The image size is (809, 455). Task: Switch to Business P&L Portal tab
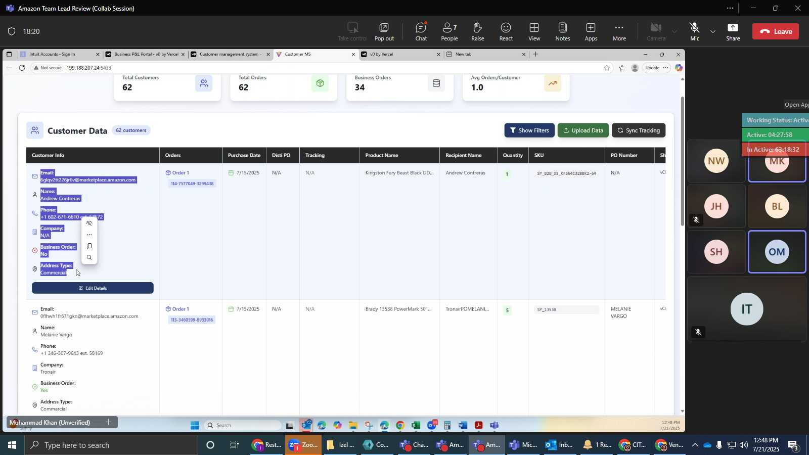(146, 54)
